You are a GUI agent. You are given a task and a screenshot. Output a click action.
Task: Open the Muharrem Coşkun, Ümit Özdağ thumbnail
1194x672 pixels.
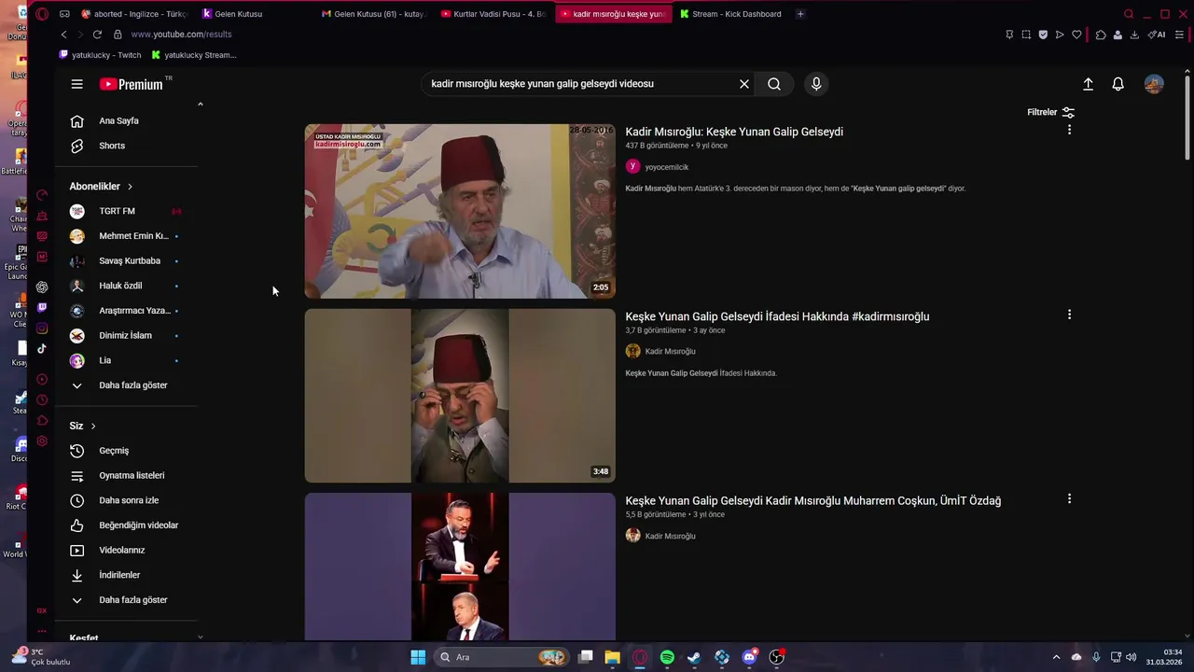[x=460, y=567]
